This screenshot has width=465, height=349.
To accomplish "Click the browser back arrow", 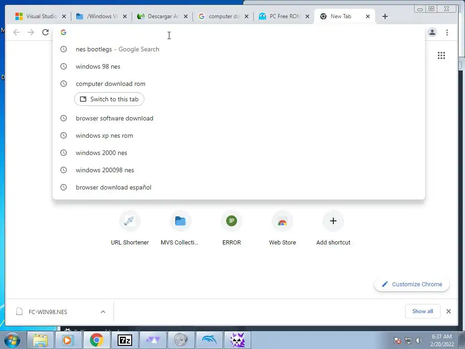I will click(17, 32).
